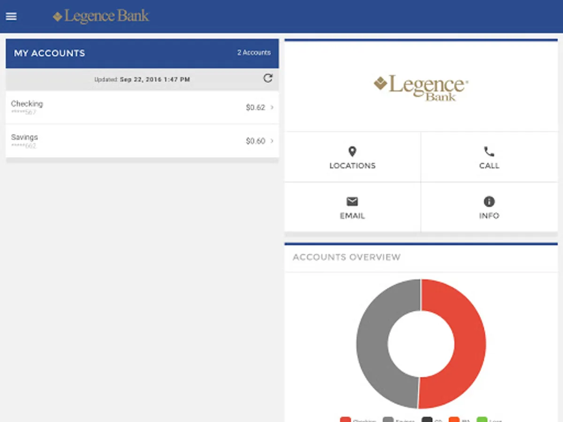Select the gray Savings donut segment
This screenshot has height=422, width=563.
(372, 344)
